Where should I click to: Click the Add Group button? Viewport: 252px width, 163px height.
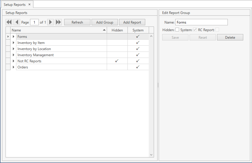[x=104, y=22]
